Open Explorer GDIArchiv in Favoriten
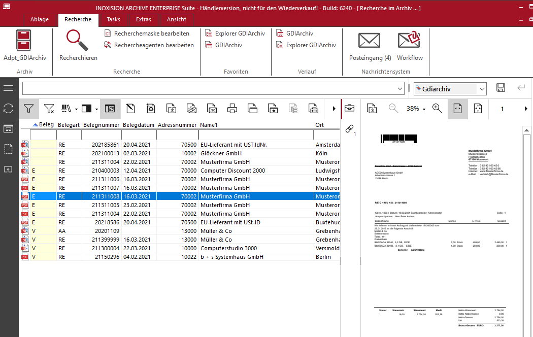The width and height of the screenshot is (533, 337). coord(240,33)
